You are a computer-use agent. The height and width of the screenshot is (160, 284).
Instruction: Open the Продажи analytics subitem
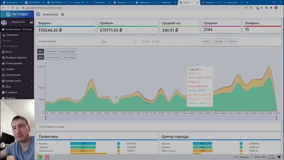[7, 40]
